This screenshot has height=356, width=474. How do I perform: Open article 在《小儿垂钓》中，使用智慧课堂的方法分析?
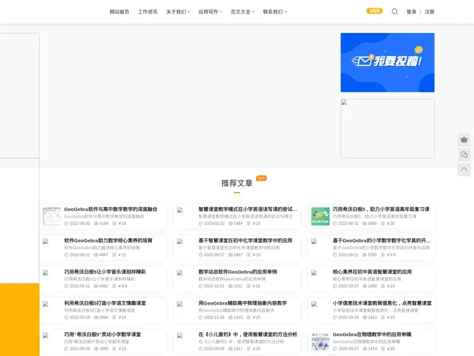point(248,334)
